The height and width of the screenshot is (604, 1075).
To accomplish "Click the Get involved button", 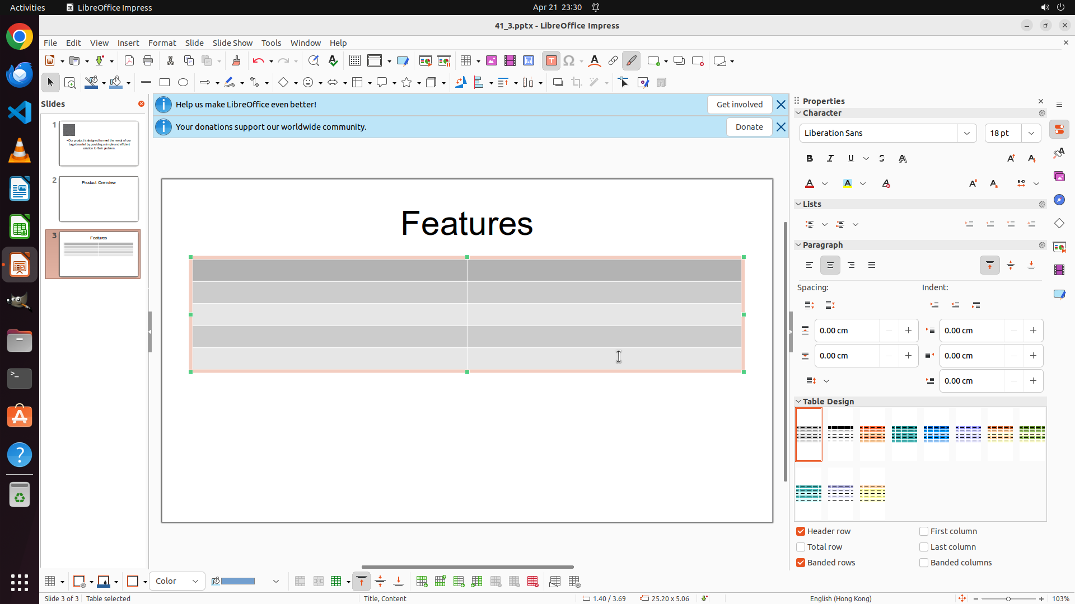I will (739, 105).
